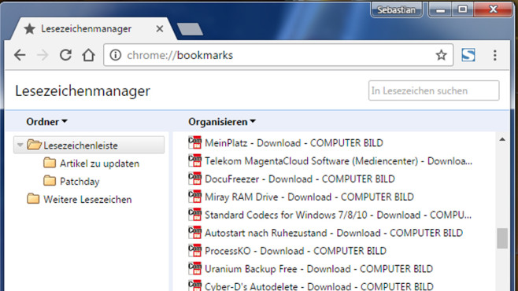
Task: Click the favicon beside DocuFreezer bookmark
Action: point(195,179)
